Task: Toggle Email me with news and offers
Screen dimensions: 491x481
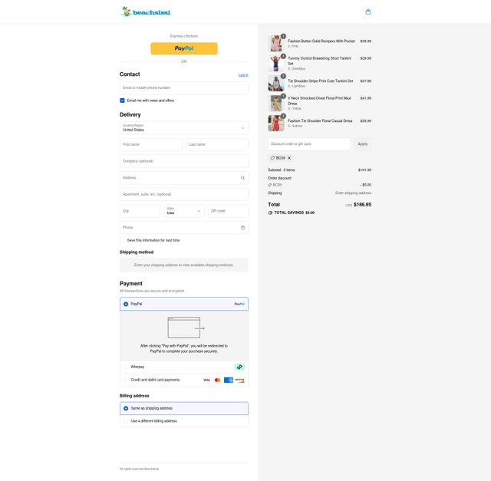Action: (x=122, y=100)
